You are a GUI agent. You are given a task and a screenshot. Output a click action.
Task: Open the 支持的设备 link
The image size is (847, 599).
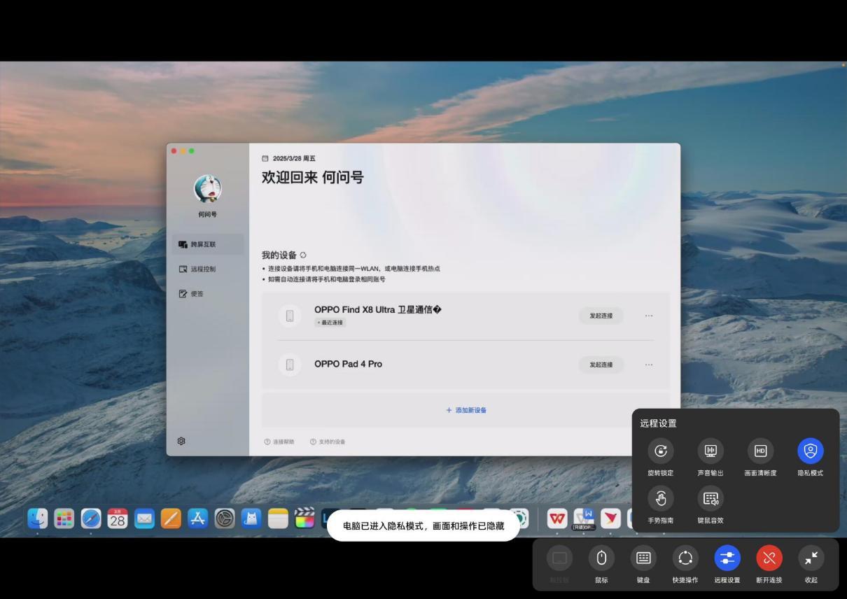click(328, 442)
